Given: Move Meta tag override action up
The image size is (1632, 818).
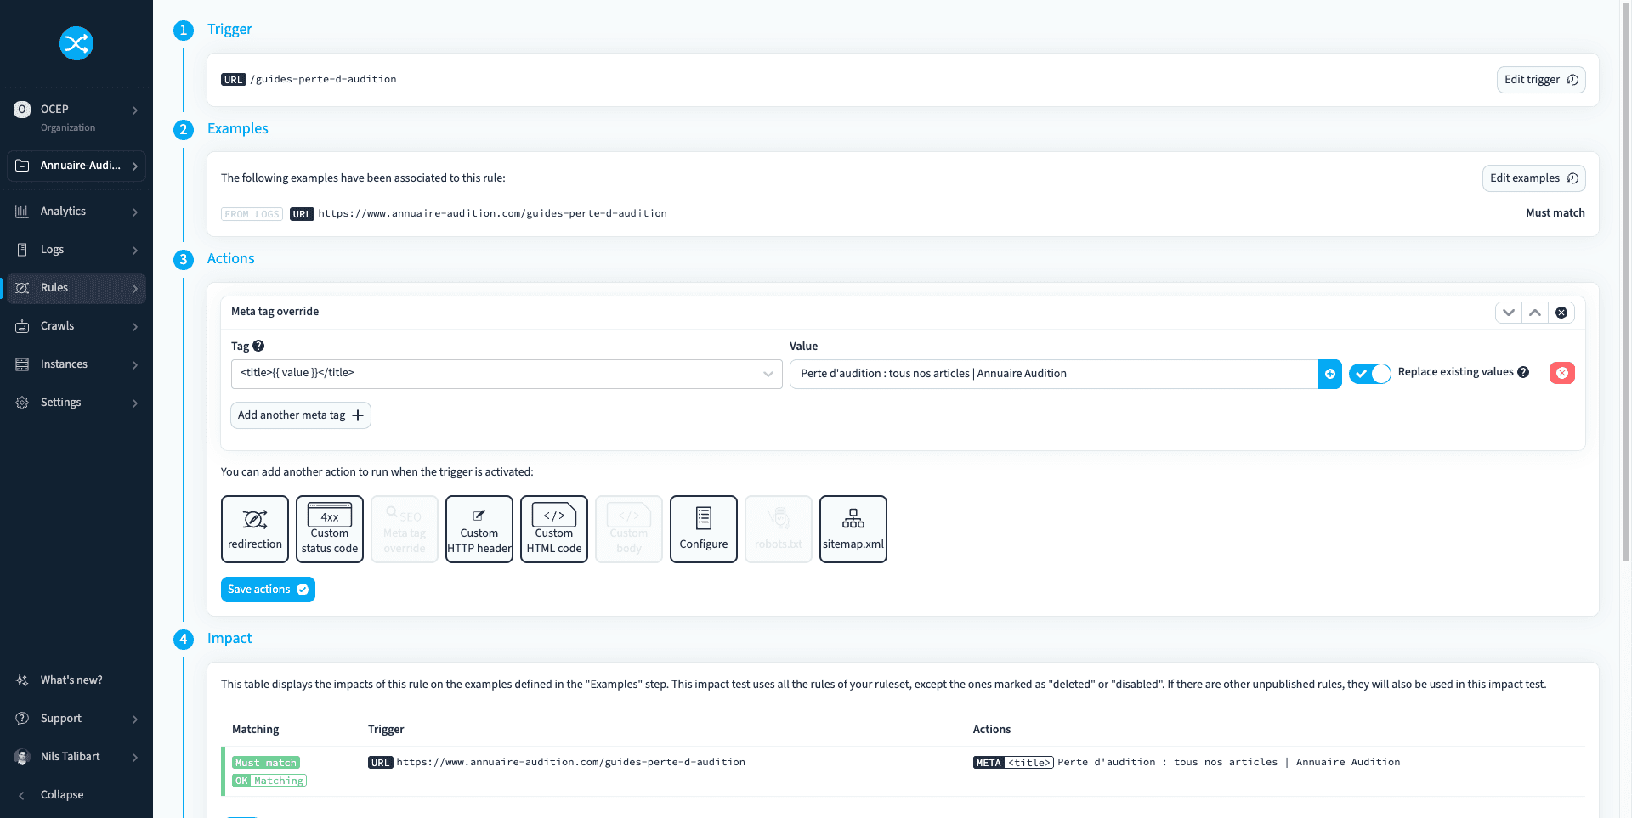Looking at the screenshot, I should pyautogui.click(x=1535, y=313).
